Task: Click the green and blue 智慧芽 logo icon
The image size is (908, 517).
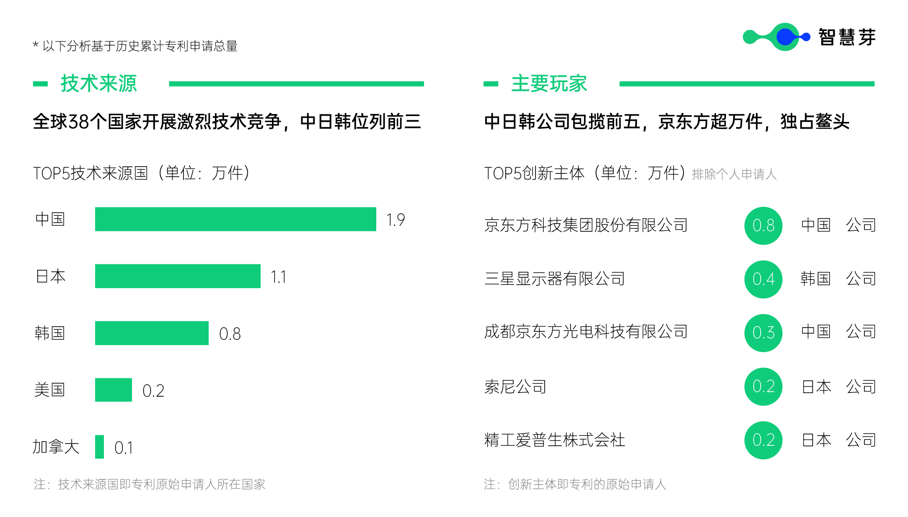Action: click(776, 37)
